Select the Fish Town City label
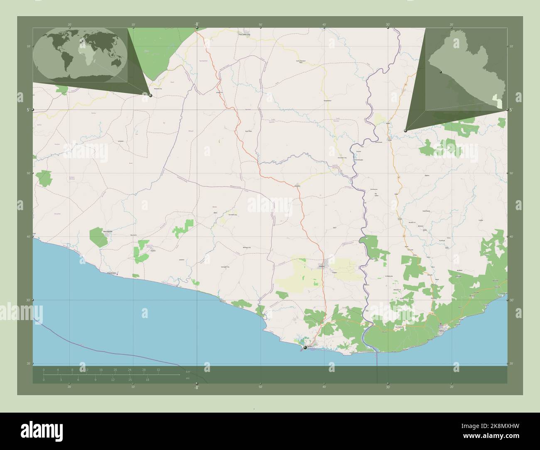This screenshot has width=540, height=450. [x=244, y=35]
